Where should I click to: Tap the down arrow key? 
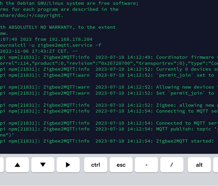pyautogui.click(x=43, y=165)
